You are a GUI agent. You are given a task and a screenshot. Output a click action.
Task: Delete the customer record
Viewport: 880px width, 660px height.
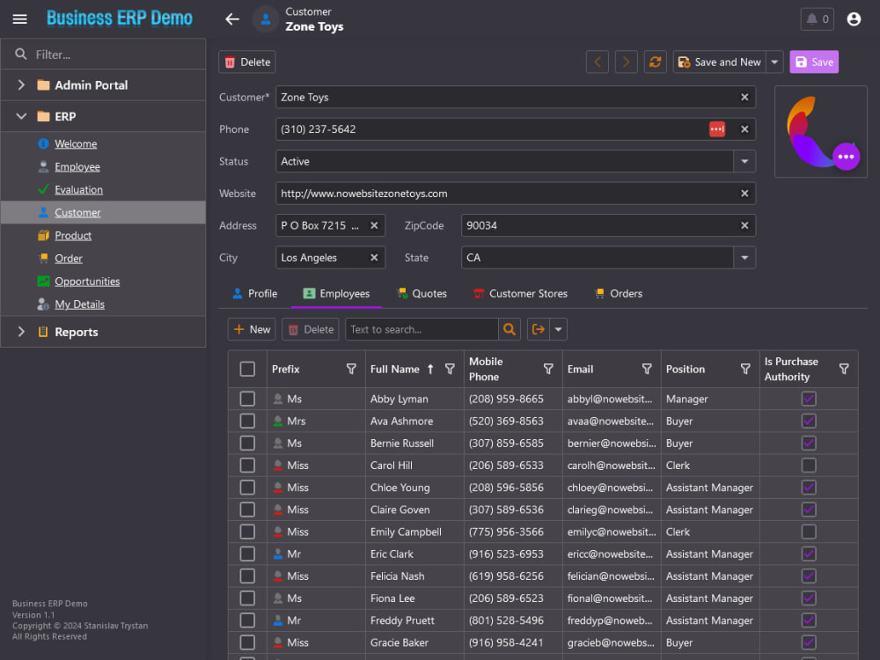click(247, 62)
